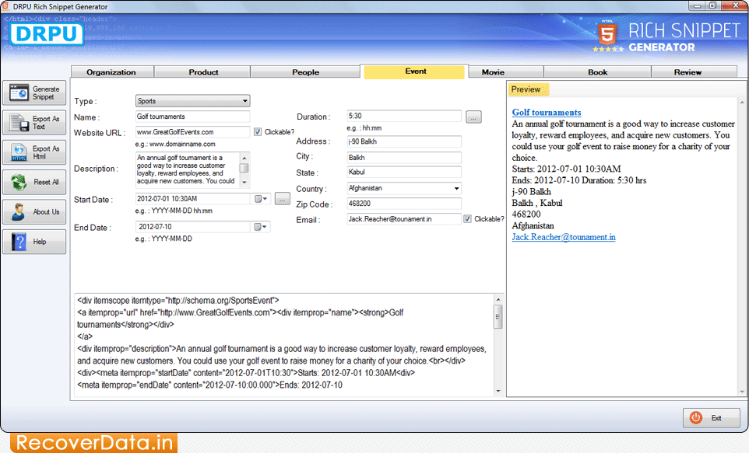Open the Golf tournaments preview link
This screenshot has width=749, height=453.
pyautogui.click(x=547, y=113)
